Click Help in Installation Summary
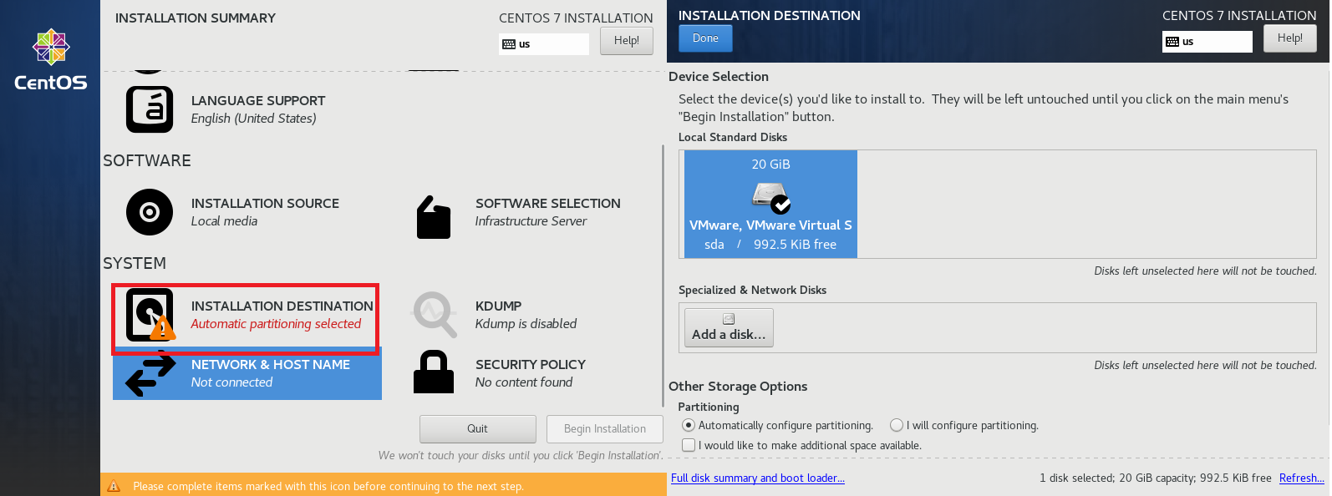The width and height of the screenshot is (1332, 496). [x=627, y=41]
